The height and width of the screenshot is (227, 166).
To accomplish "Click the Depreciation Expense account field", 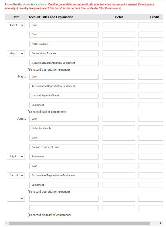I will point(64,53).
